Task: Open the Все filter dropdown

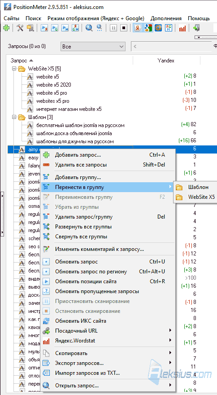Action: pos(93,47)
